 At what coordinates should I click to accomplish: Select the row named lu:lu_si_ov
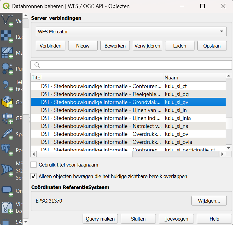point(128,134)
